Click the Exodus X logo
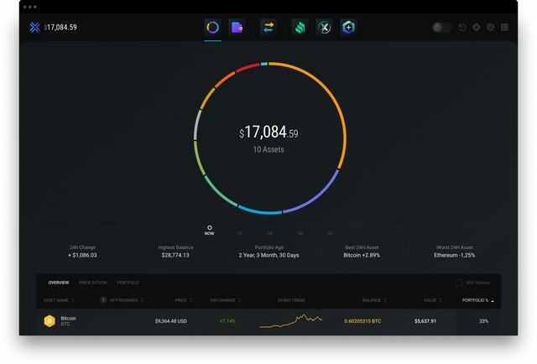This screenshot has width=537, height=364. [x=34, y=28]
